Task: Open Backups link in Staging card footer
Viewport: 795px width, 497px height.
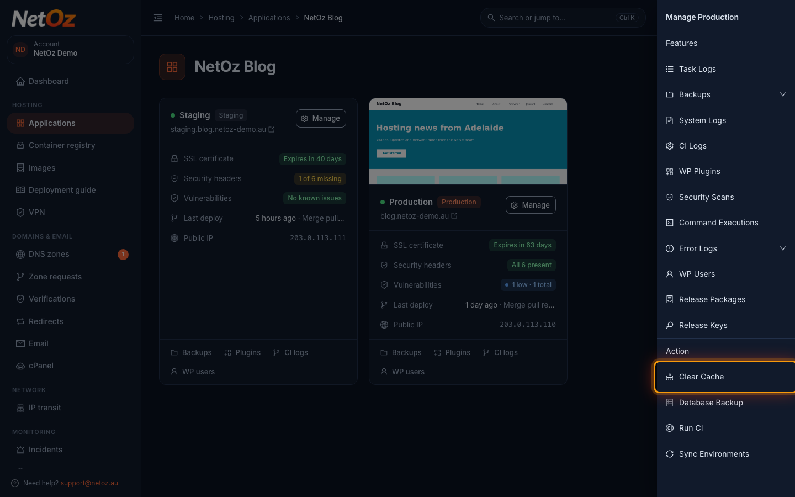Action: click(x=191, y=352)
